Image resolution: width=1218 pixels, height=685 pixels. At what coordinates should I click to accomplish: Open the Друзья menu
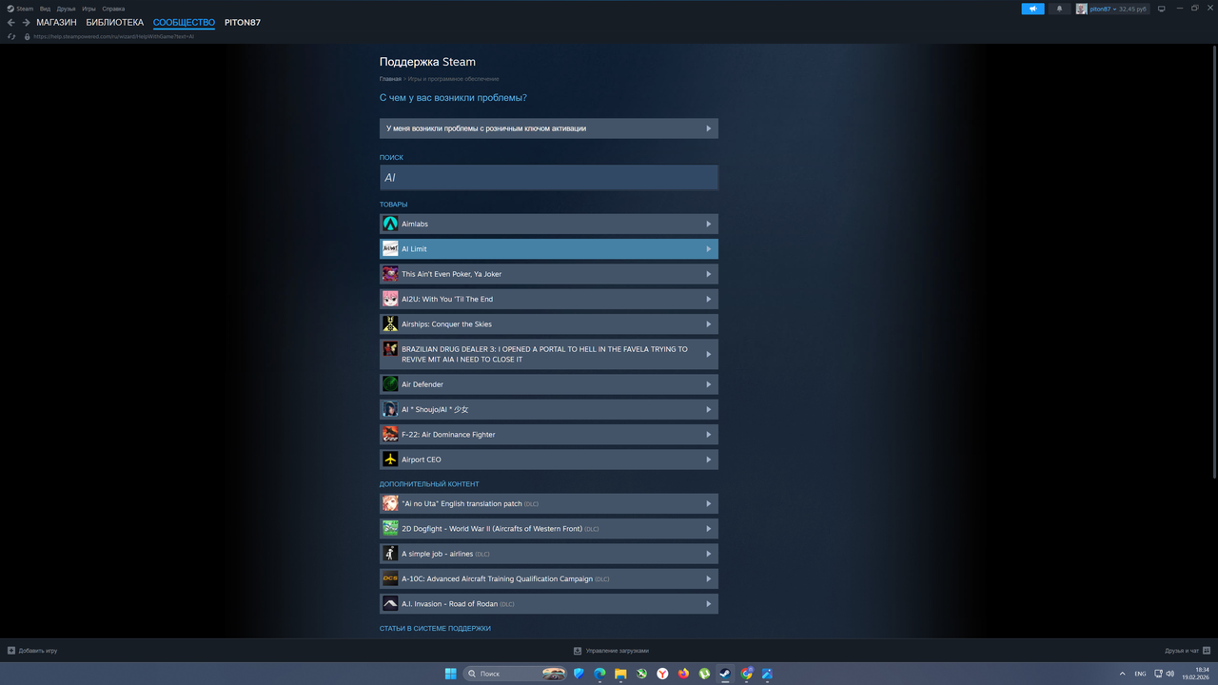coord(66,9)
